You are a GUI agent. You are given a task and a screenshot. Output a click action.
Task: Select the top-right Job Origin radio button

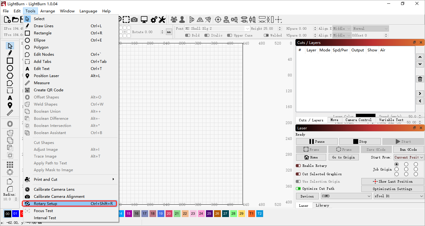(x=416, y=164)
